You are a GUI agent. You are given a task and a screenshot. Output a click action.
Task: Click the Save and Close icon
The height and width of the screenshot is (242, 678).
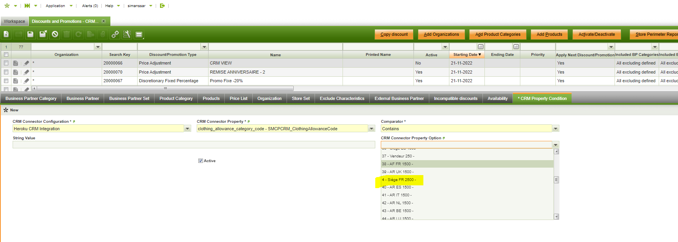(43, 34)
